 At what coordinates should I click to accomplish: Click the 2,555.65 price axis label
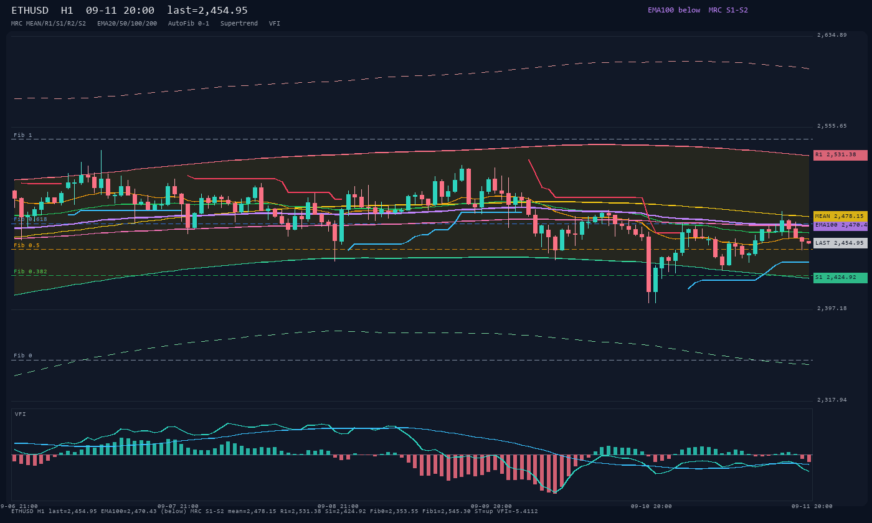832,126
